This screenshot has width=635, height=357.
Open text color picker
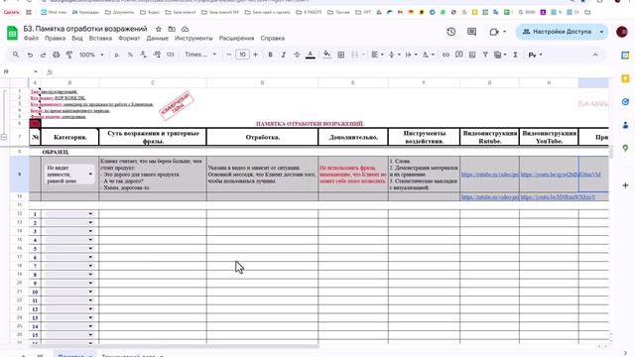point(311,55)
